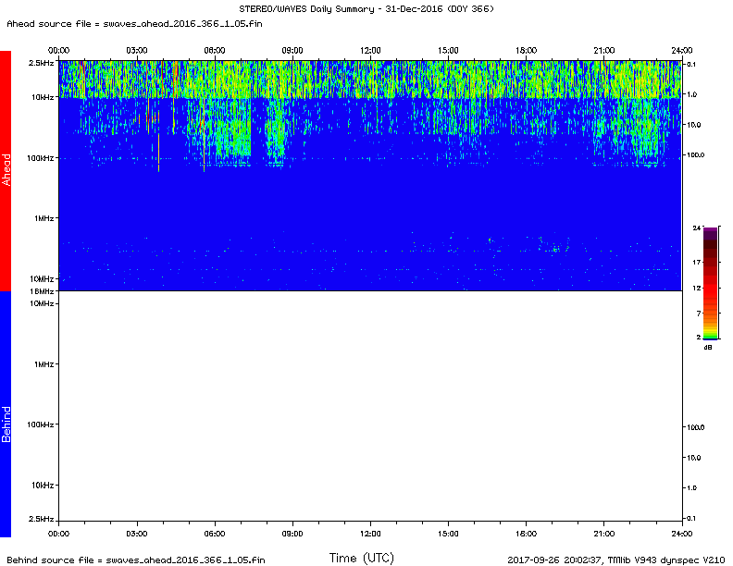
Task: Click the STEREO/WAVES Daily Summary title
Action: [x=366, y=9]
